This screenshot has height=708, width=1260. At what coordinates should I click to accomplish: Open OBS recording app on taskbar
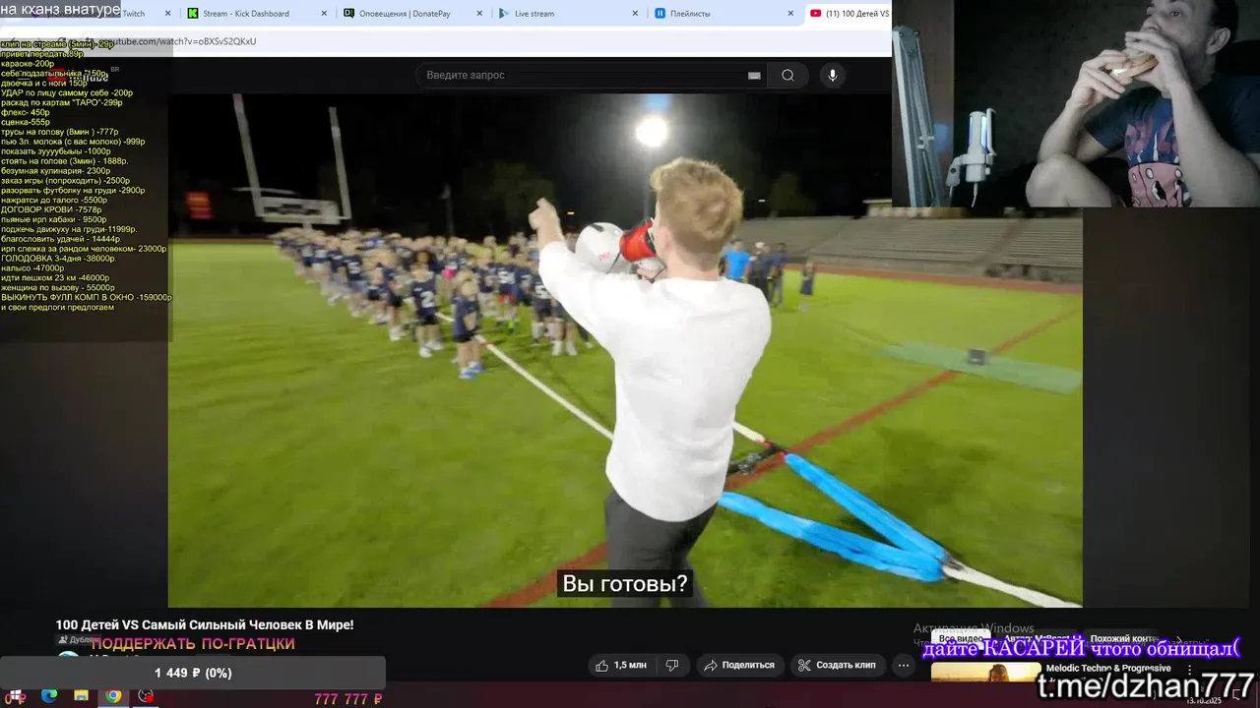point(146,696)
